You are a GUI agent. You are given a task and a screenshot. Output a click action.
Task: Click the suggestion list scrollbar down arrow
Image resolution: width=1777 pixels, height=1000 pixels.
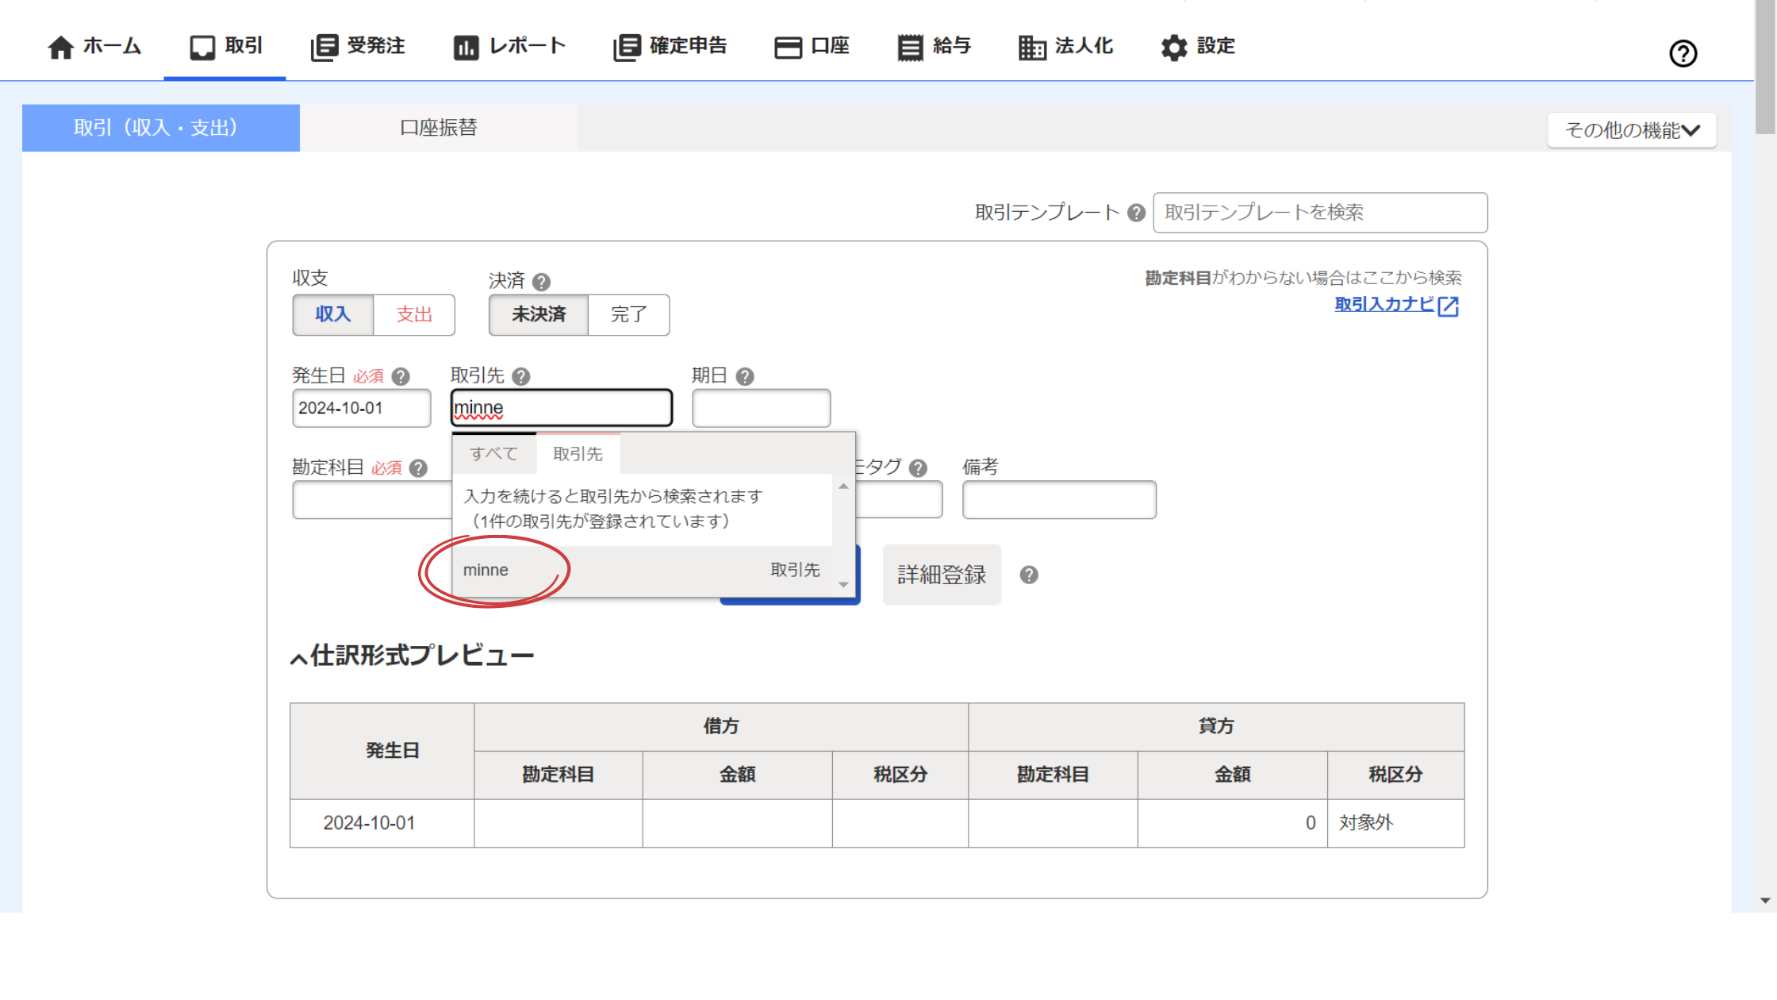tap(843, 584)
